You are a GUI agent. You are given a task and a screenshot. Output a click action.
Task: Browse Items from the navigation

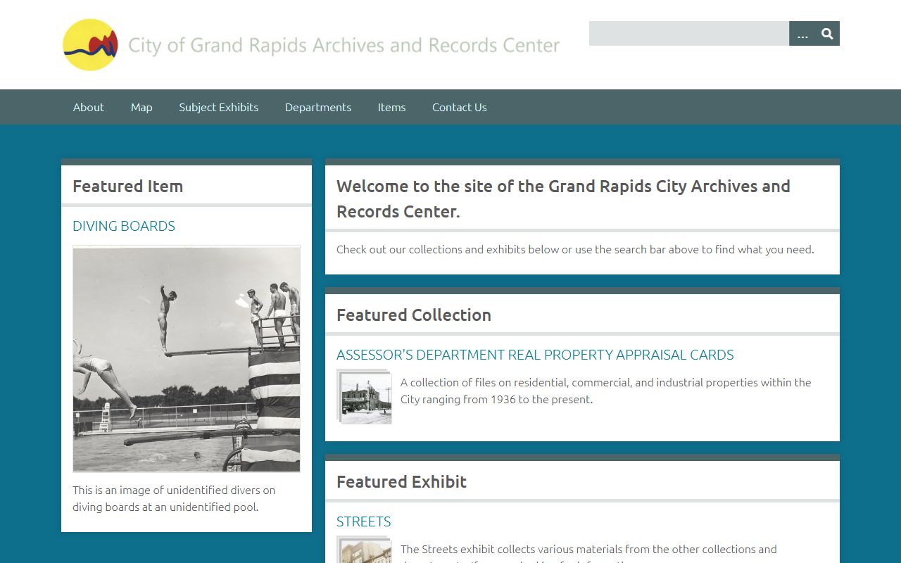pos(391,107)
